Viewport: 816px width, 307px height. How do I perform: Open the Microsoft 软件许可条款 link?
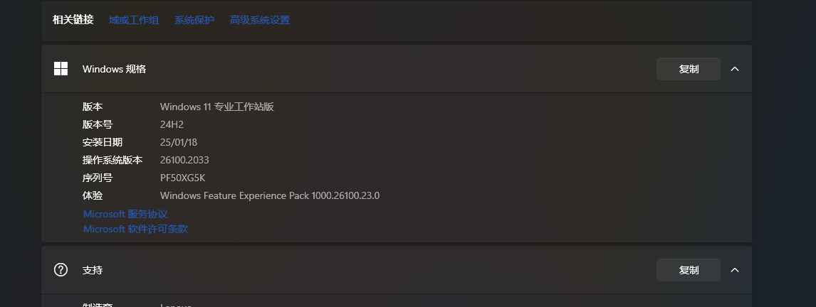[135, 229]
